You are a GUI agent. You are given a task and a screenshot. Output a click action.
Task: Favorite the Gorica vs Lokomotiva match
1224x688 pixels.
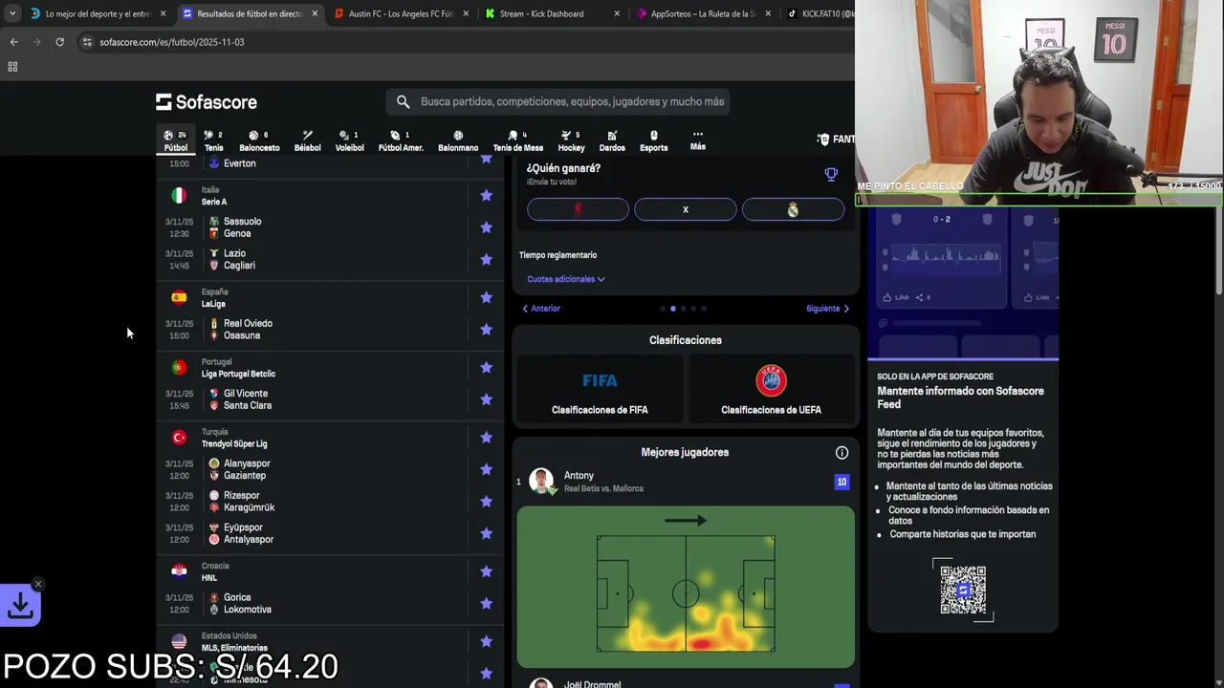(486, 603)
